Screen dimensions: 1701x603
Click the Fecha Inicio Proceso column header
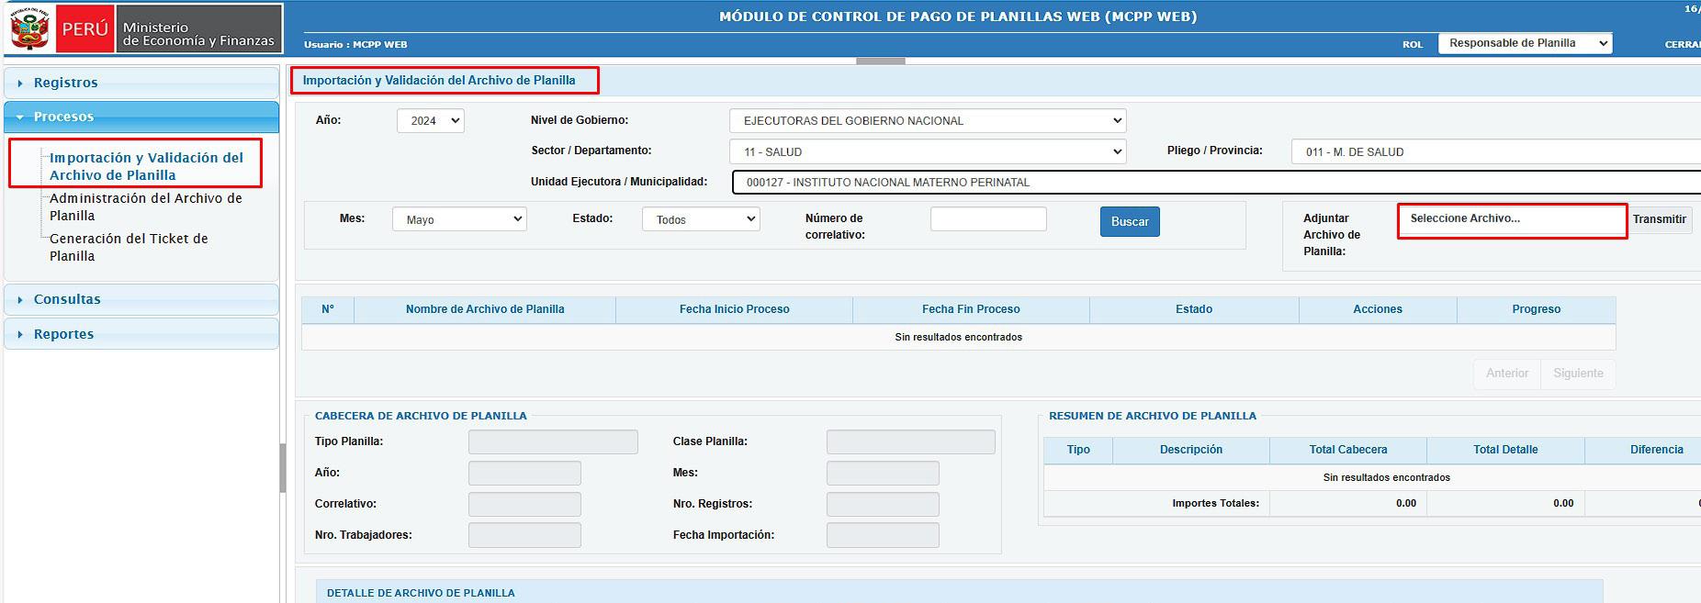tap(734, 309)
